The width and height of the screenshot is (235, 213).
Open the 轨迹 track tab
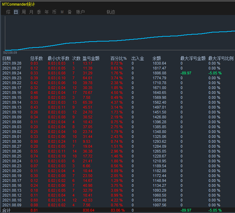point(111,12)
